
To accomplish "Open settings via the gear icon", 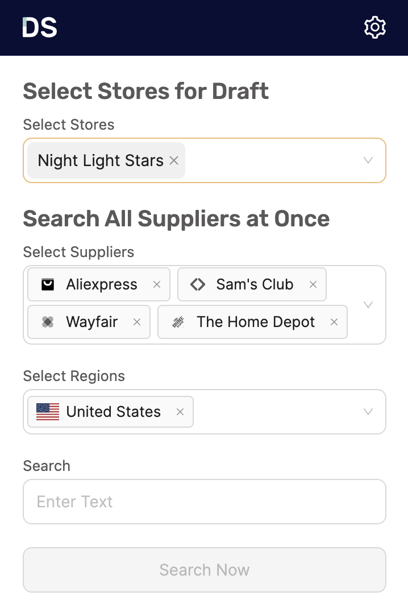I will pyautogui.click(x=375, y=27).
